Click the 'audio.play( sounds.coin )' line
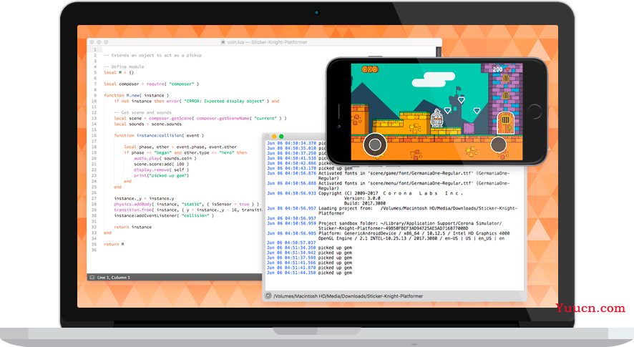This screenshot has height=347, width=634. click(165, 159)
